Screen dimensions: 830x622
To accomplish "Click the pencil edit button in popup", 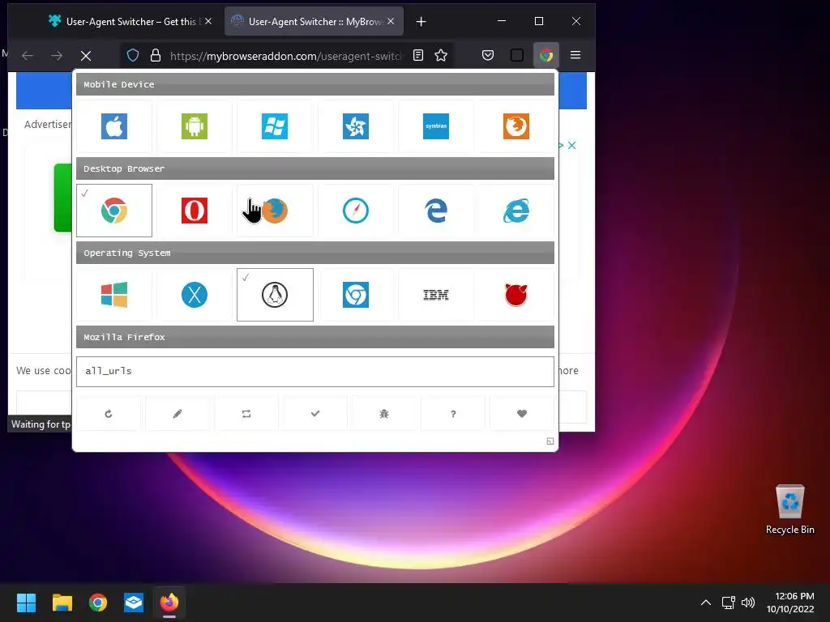I will (178, 414).
